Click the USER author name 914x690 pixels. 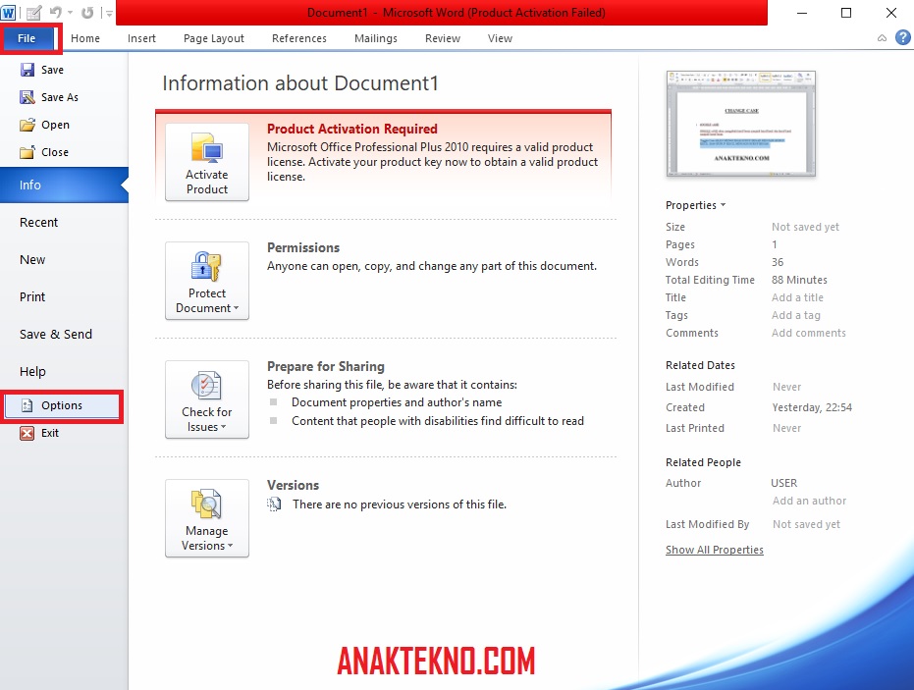point(784,483)
